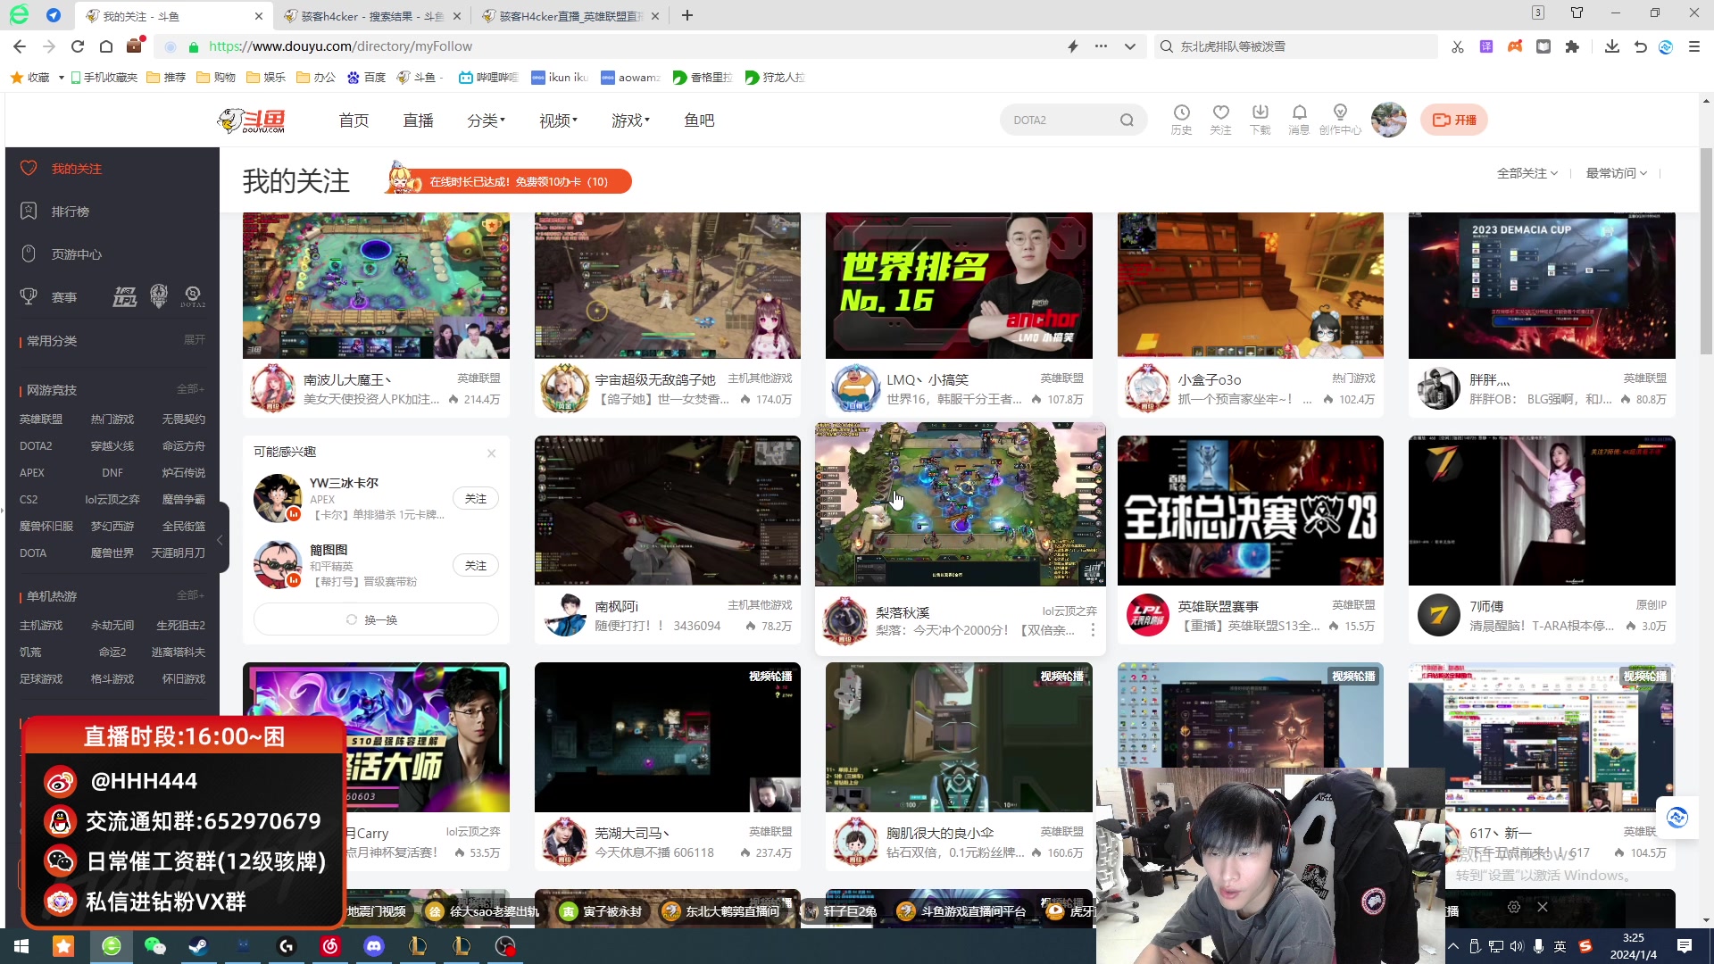Open the DOTA2 event logo in sidebar
Screen dimensions: 1714x964
tap(193, 296)
